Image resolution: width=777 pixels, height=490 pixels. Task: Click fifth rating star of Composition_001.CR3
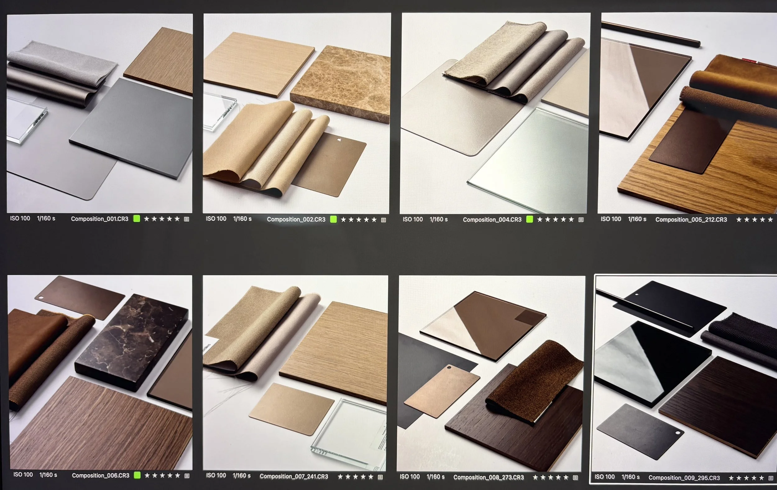[177, 219]
